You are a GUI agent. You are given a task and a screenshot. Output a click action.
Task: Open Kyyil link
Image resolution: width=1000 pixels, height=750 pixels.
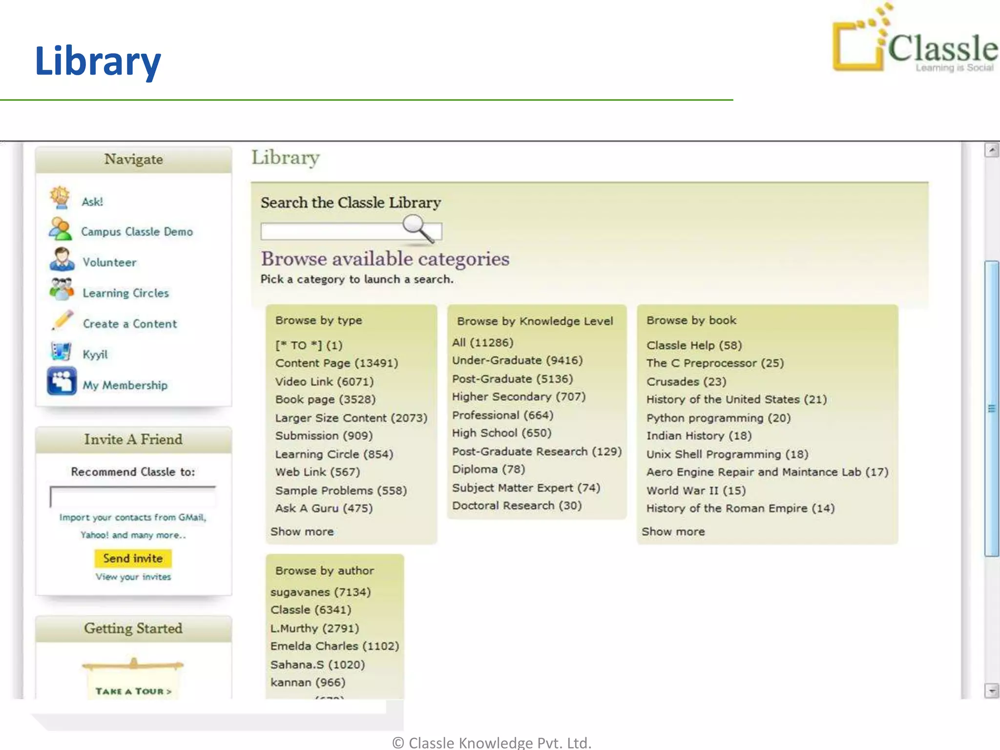(x=95, y=354)
